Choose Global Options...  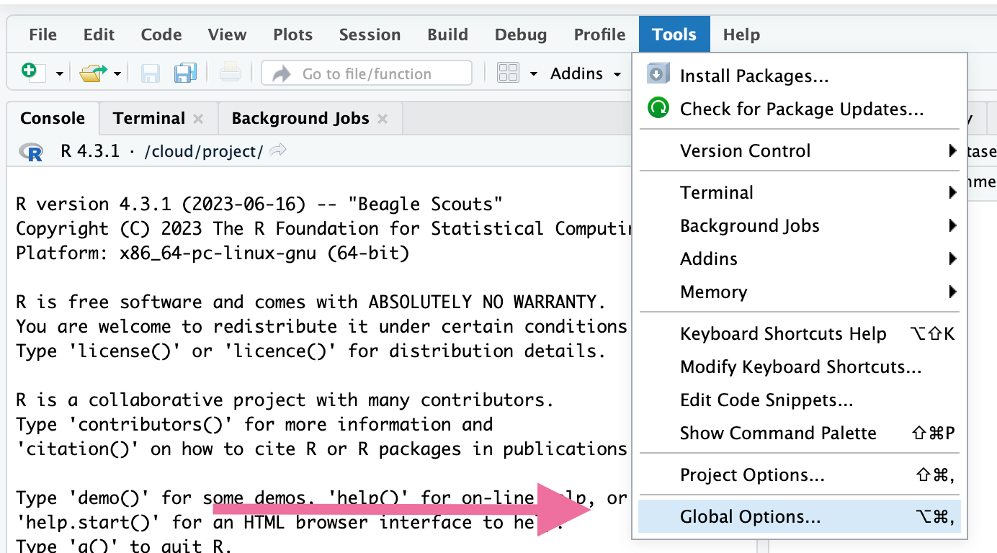point(800,516)
